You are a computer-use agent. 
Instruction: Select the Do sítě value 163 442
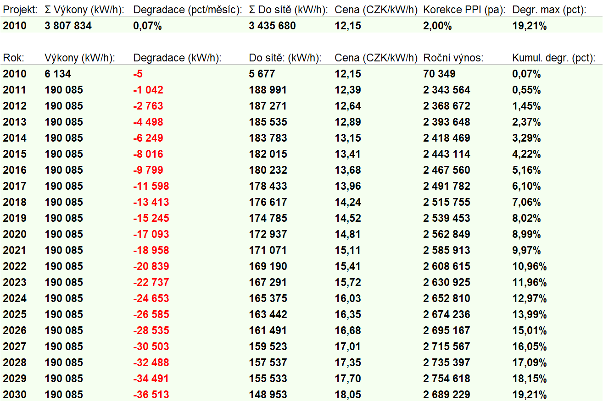268,315
